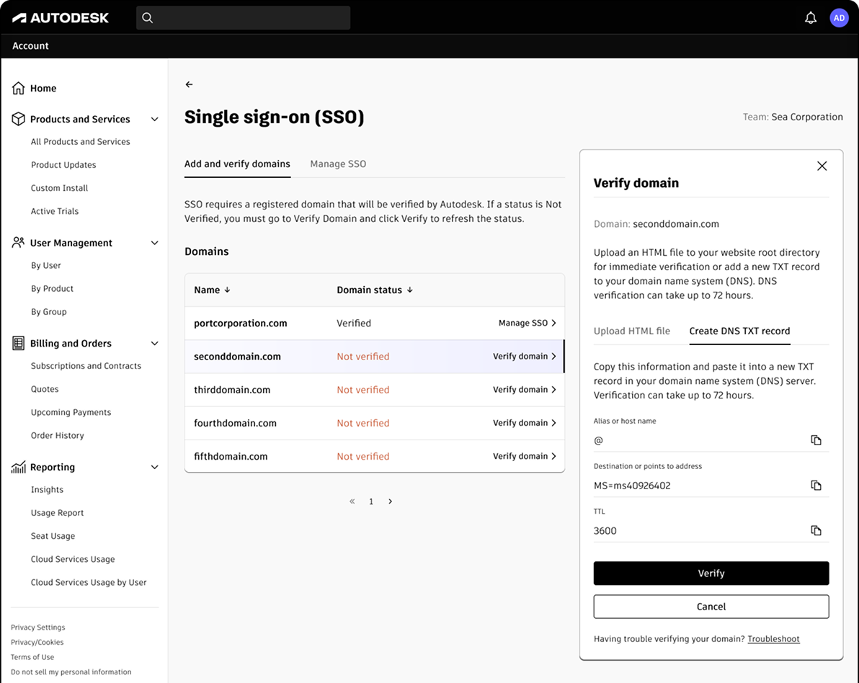
Task: Open Insights report
Action: tap(47, 490)
